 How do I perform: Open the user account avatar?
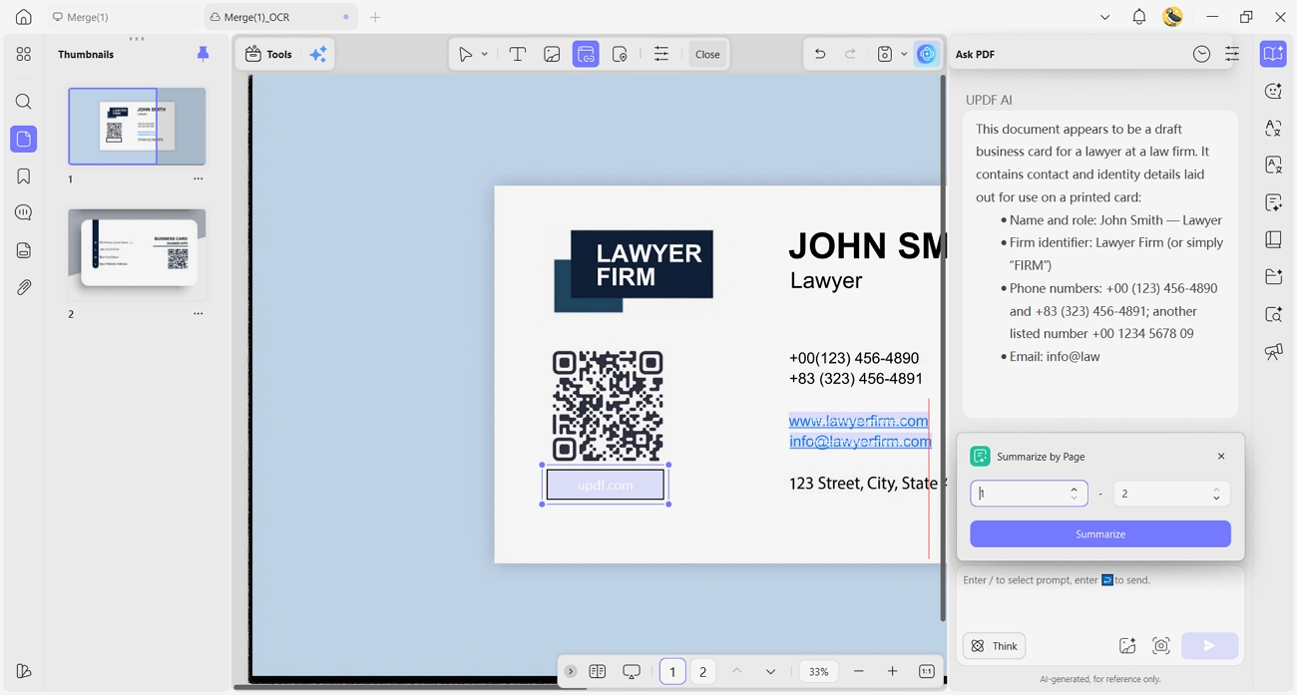click(1173, 17)
